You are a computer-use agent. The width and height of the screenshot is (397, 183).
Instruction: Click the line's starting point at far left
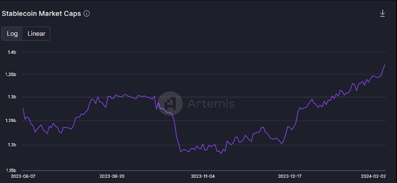23,109
